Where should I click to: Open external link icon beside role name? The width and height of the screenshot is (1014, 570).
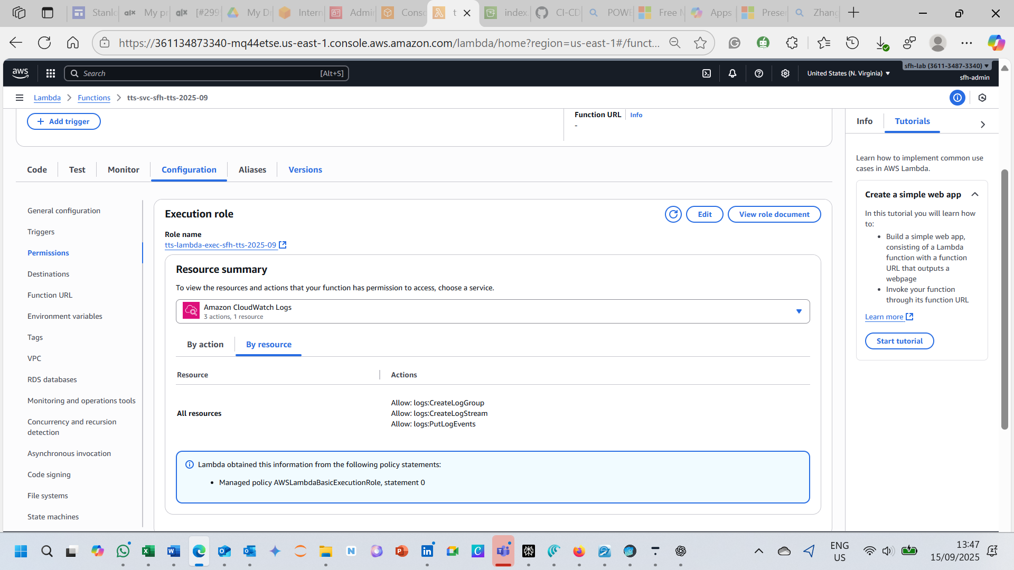pyautogui.click(x=283, y=245)
